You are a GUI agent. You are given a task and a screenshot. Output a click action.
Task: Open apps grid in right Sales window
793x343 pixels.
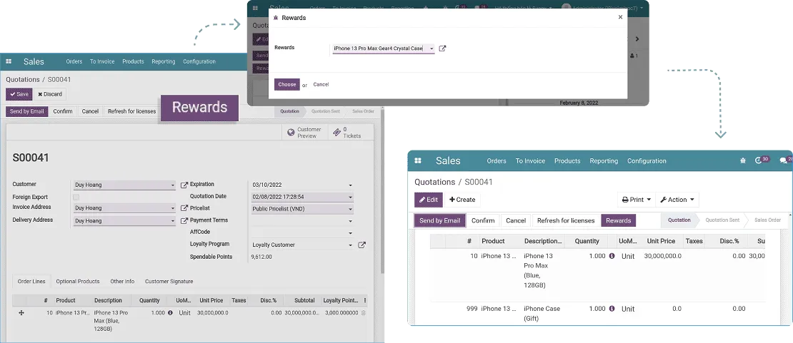pos(418,160)
